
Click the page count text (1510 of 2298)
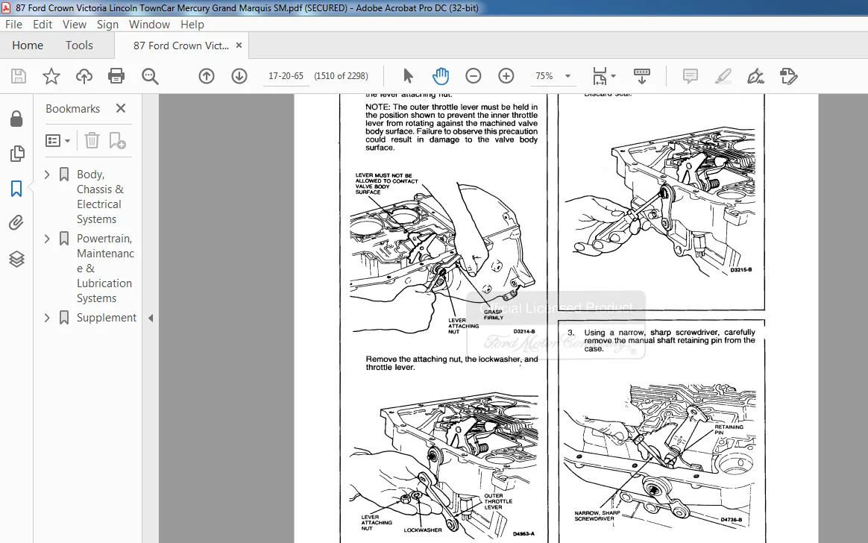[x=341, y=76]
